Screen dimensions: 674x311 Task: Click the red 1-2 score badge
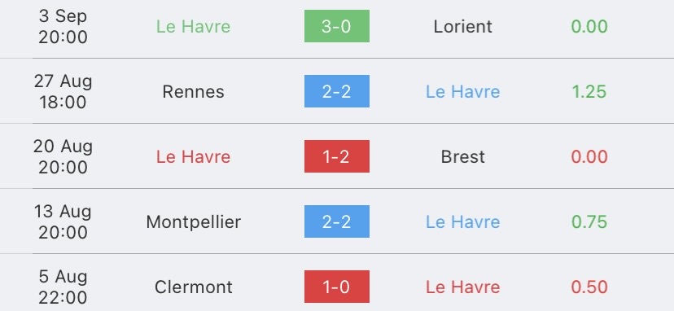[336, 156]
